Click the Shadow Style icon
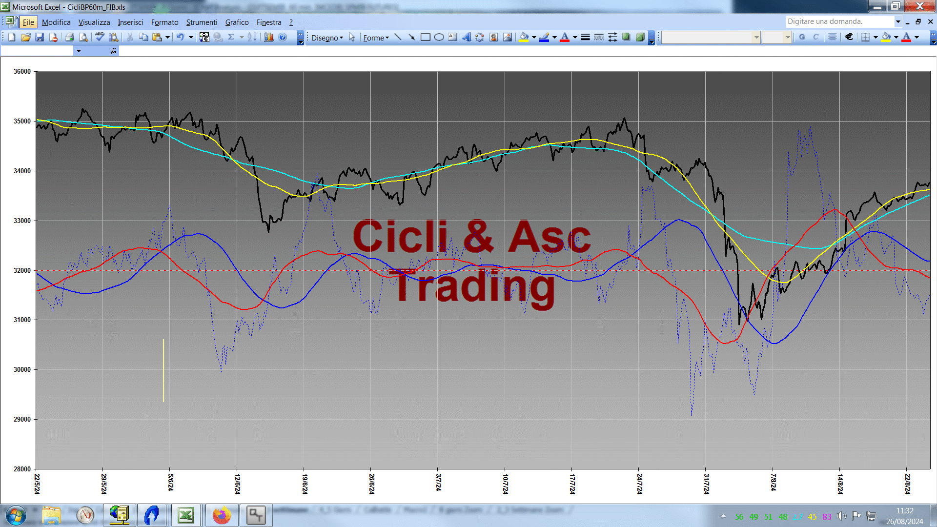 coord(626,37)
